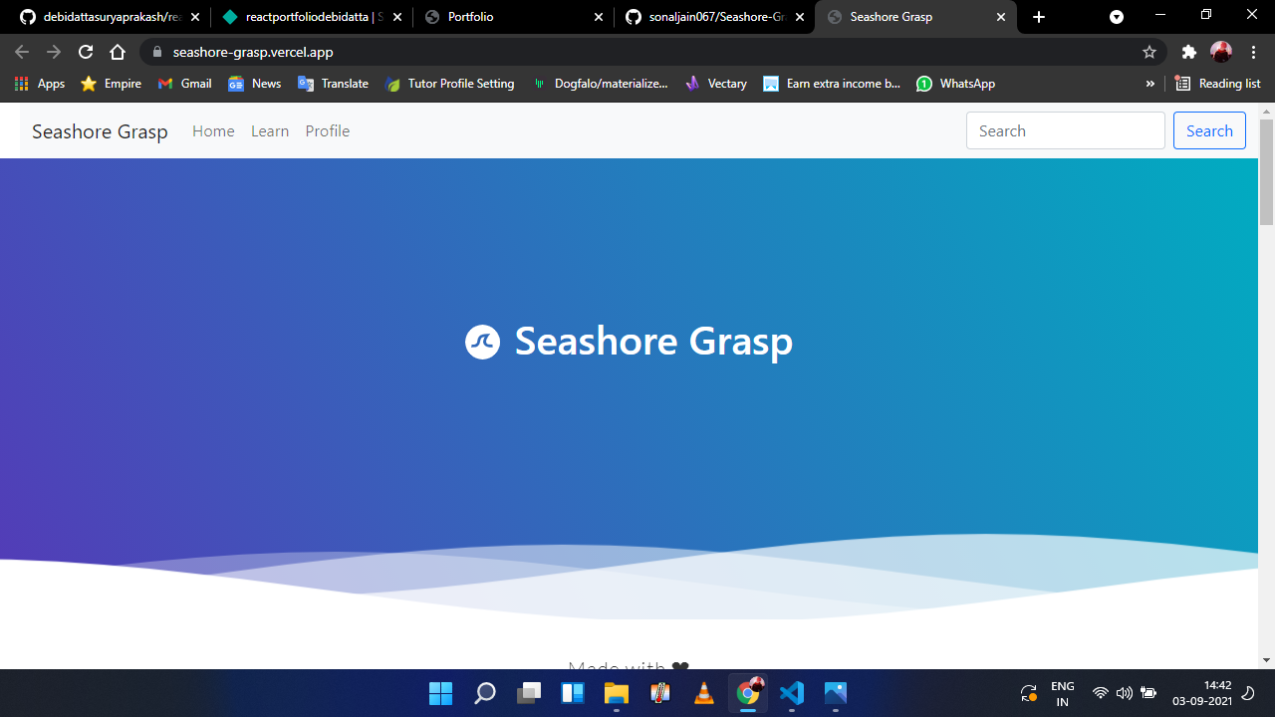The height and width of the screenshot is (717, 1275).
Task: Open the Dogfalo/materialize bookmark
Action: (x=600, y=84)
